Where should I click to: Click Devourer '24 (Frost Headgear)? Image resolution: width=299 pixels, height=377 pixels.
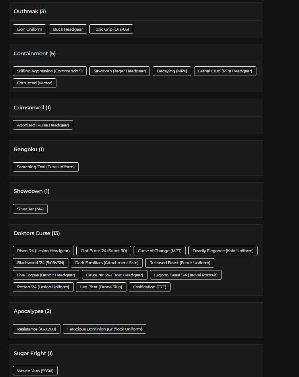pyautogui.click(x=115, y=275)
